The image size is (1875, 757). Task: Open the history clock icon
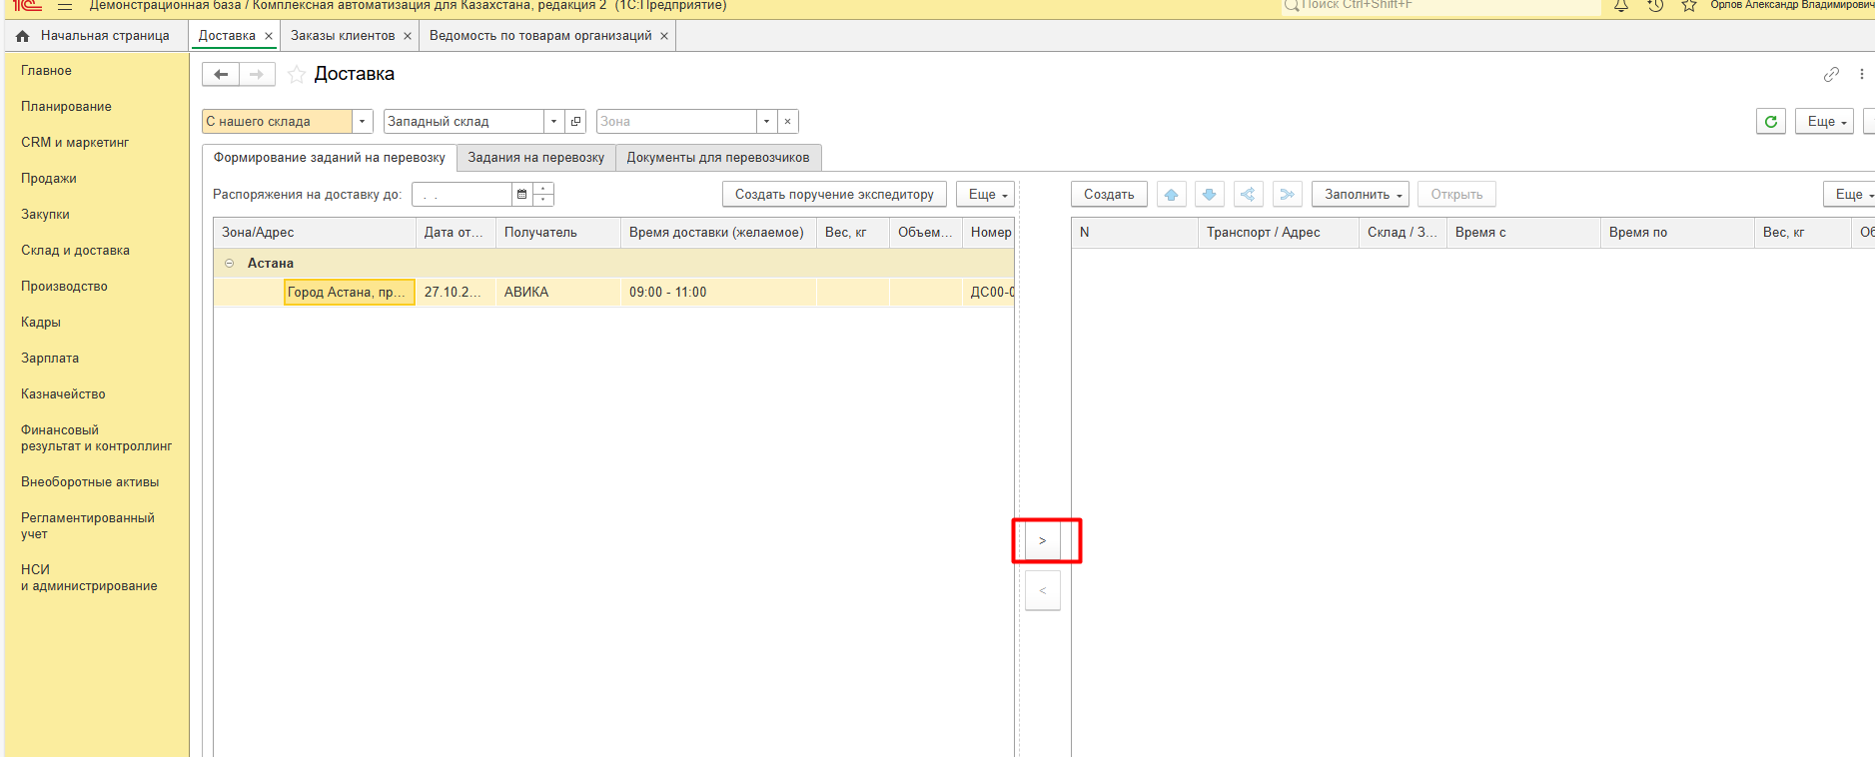pos(1655,6)
